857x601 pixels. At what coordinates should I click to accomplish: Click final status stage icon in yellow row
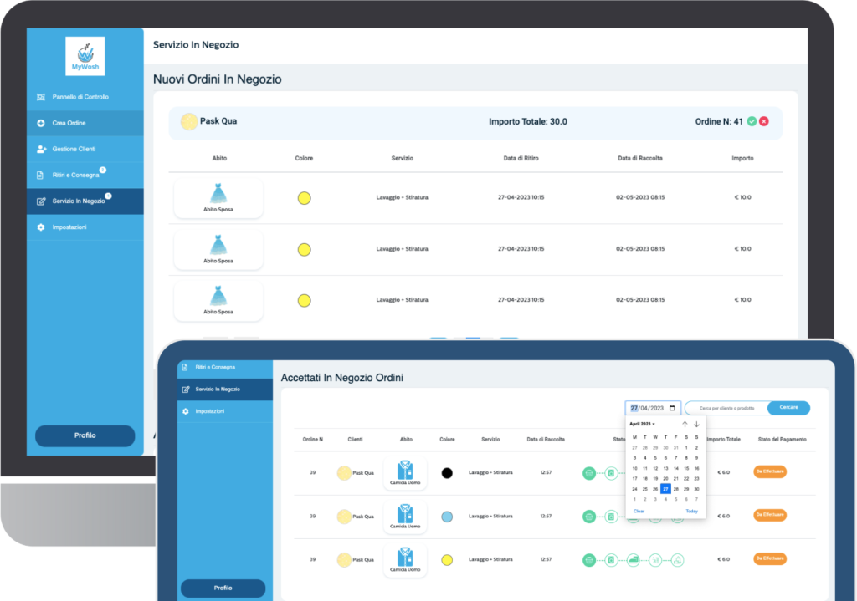677,560
